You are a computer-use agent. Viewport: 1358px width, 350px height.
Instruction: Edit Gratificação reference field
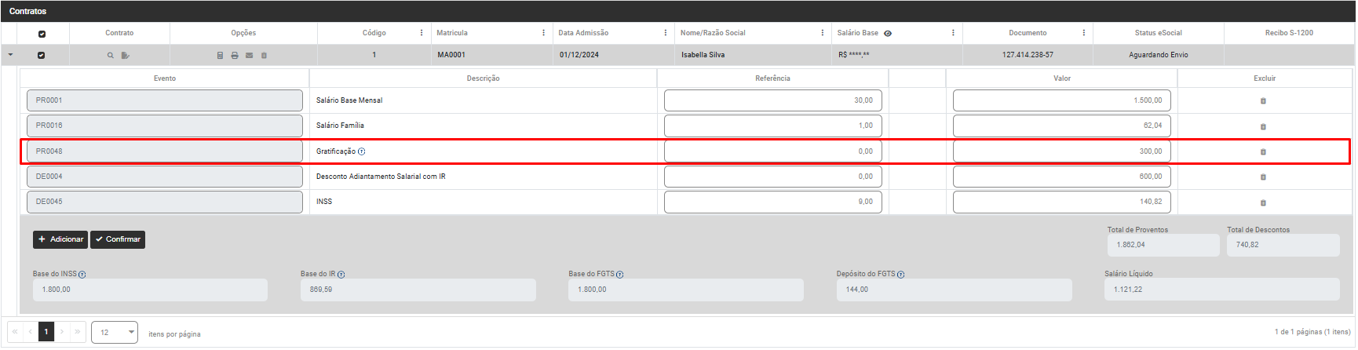point(773,151)
